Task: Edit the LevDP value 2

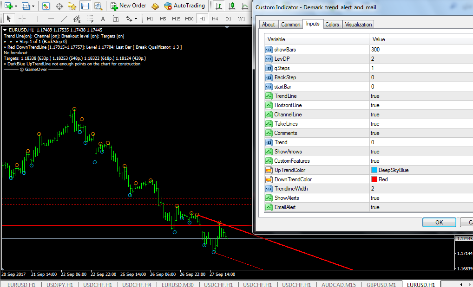Action: (421, 59)
